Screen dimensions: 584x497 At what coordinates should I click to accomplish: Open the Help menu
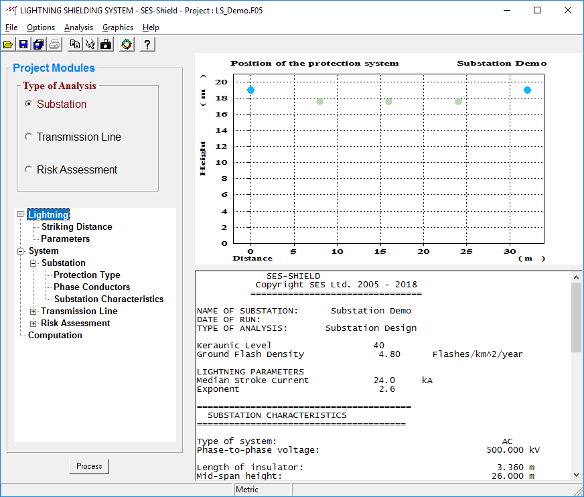pos(151,27)
